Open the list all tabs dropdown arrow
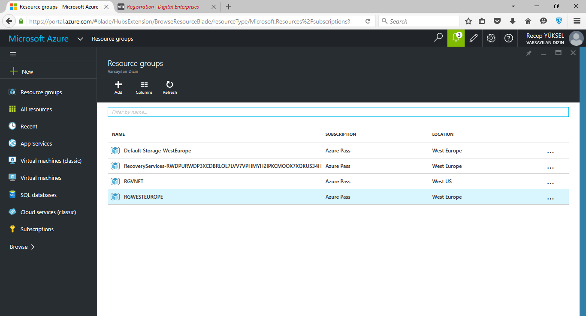 click(x=514, y=6)
